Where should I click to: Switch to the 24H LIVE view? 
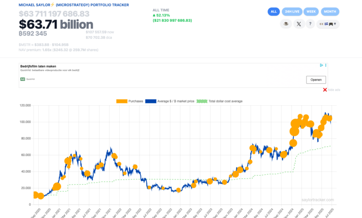(x=292, y=12)
